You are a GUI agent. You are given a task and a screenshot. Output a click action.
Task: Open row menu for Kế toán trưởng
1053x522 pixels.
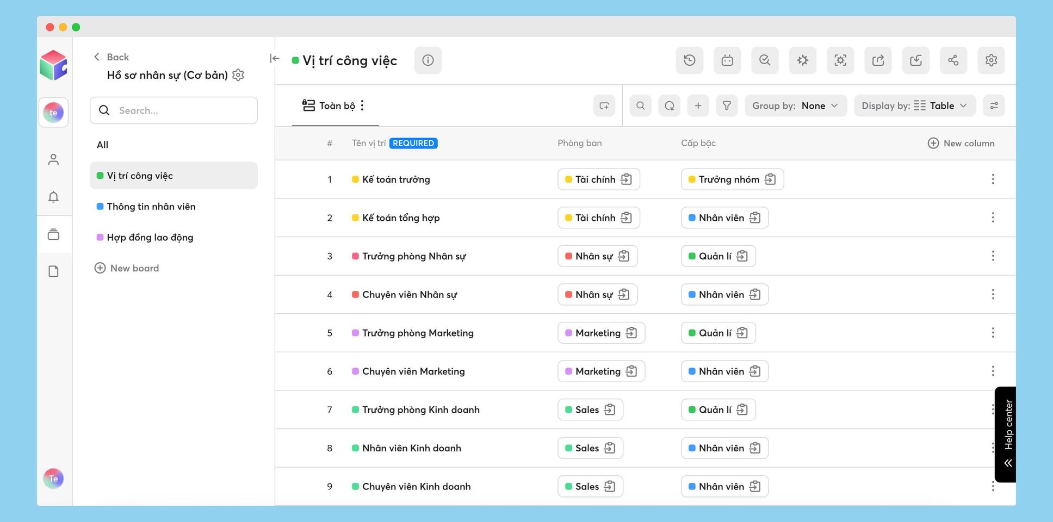(x=993, y=179)
